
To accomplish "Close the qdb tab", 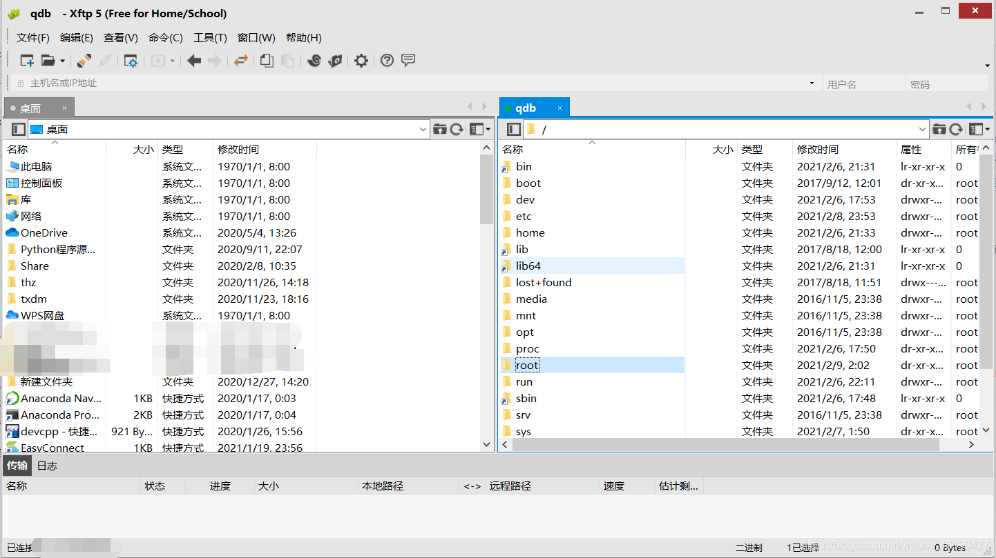I will tap(559, 108).
